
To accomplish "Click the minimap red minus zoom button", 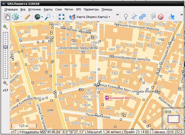I will pos(169,111).
